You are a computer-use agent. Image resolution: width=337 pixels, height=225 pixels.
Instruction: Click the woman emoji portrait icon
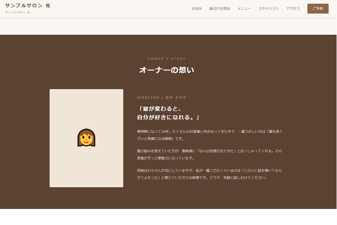pyautogui.click(x=86, y=138)
